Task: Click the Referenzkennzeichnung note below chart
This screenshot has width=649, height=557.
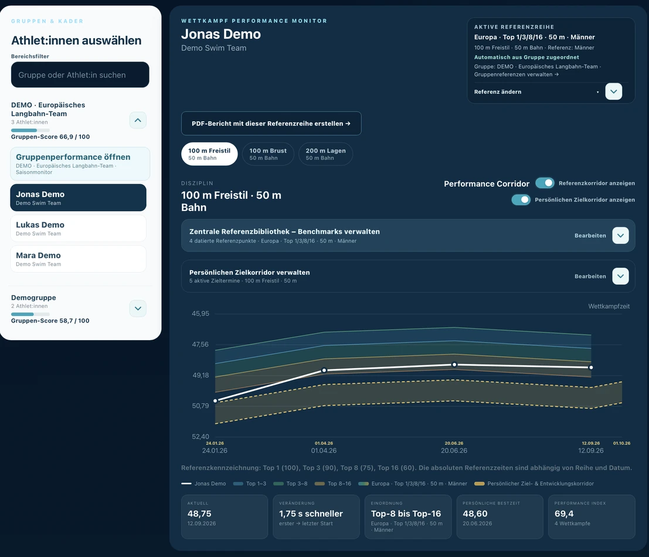Action: tap(406, 468)
